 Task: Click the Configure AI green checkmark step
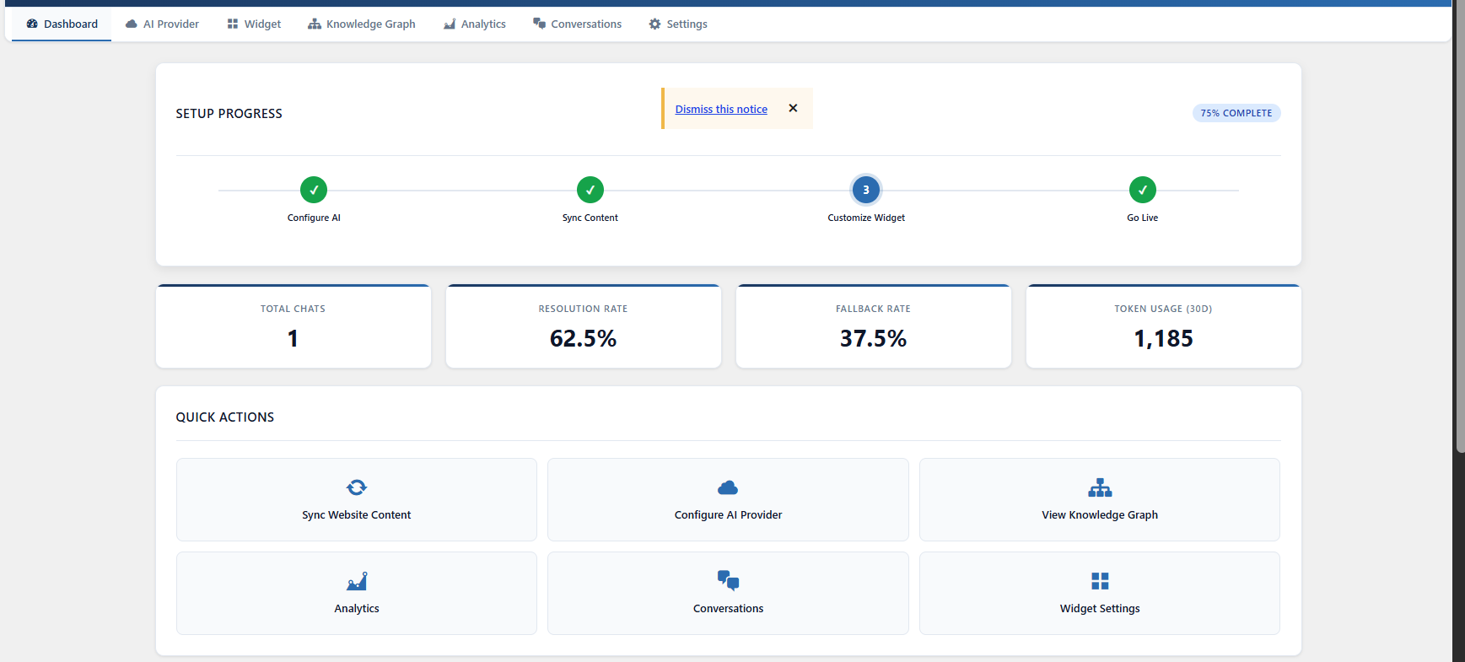(x=314, y=190)
